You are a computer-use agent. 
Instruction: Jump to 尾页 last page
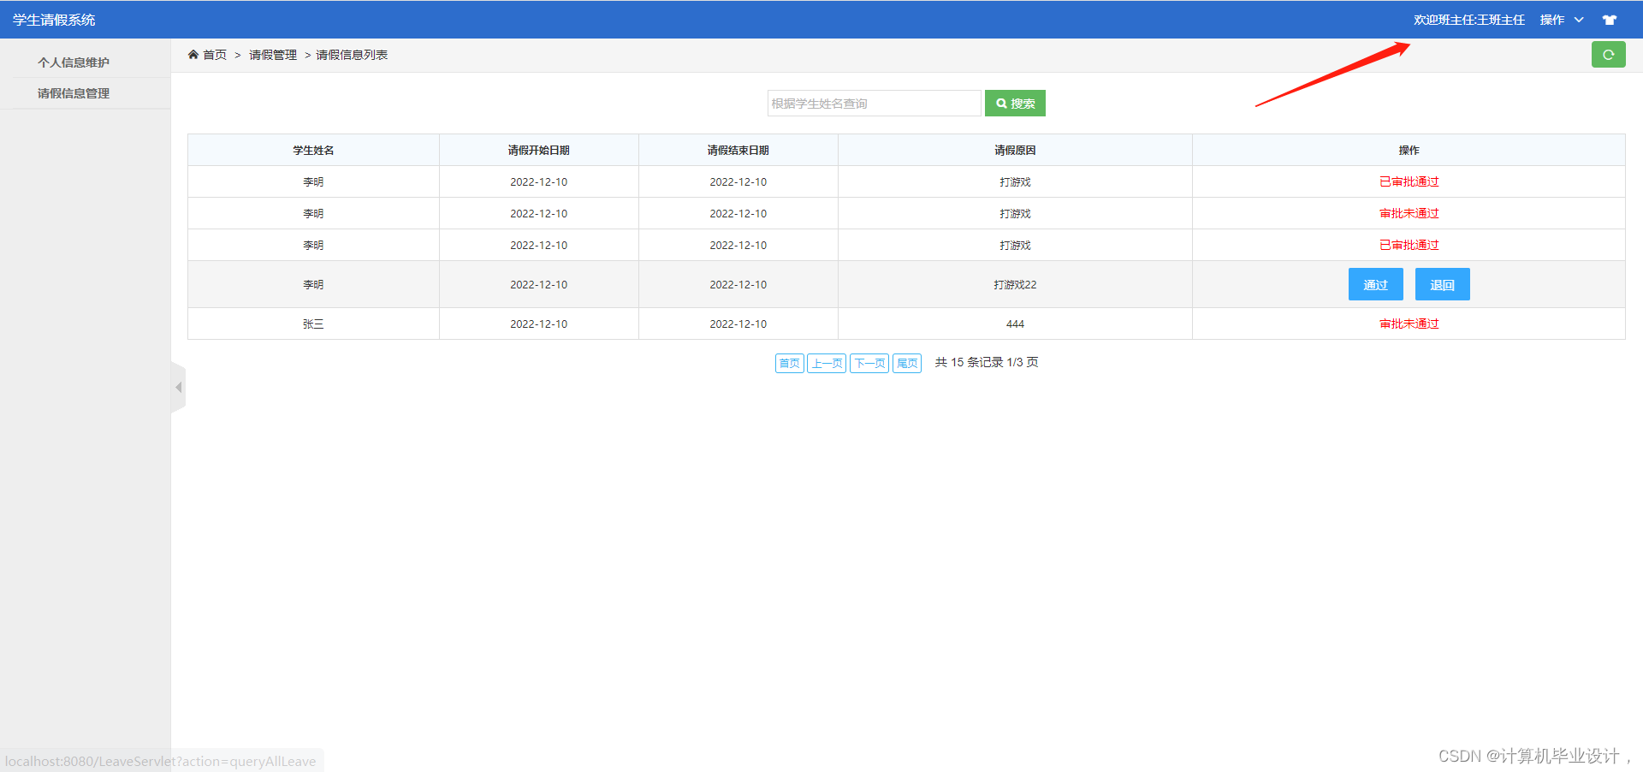click(907, 363)
